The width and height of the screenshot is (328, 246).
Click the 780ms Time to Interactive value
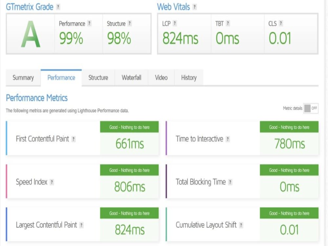pyautogui.click(x=290, y=144)
